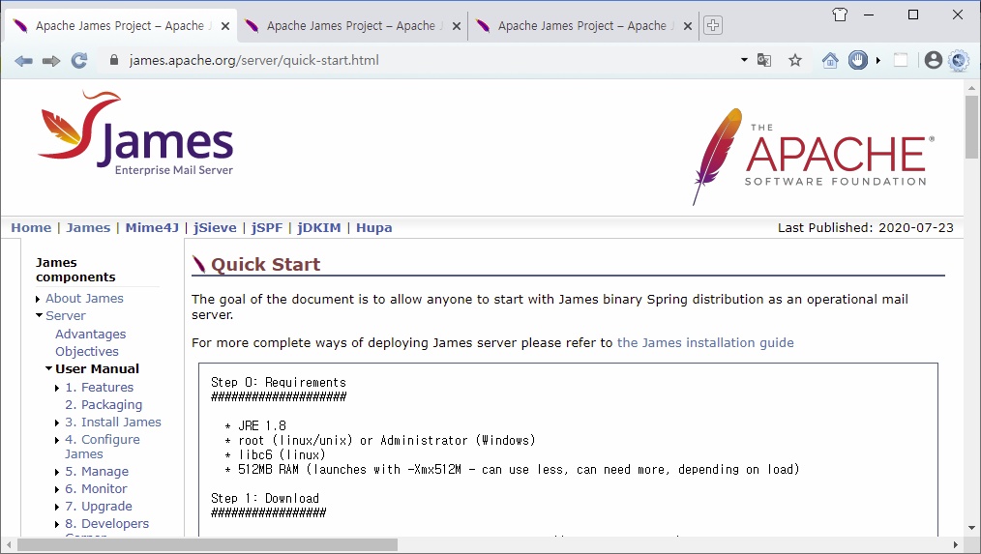Click the James Enterprise Mail Server logo
Viewport: 981px width, 554px height.
135,133
